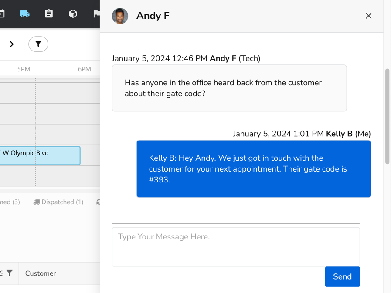Click Kelly B's blue reply bubble
The width and height of the screenshot is (391, 293).
[x=253, y=169]
